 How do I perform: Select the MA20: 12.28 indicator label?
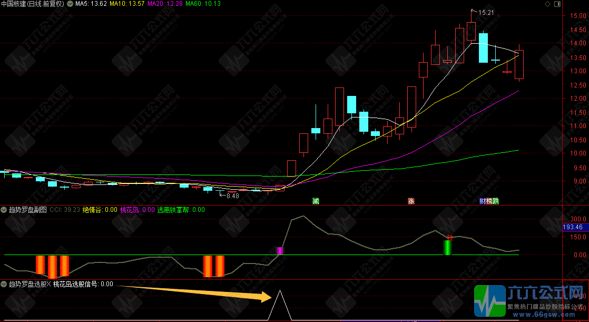pyautogui.click(x=165, y=4)
